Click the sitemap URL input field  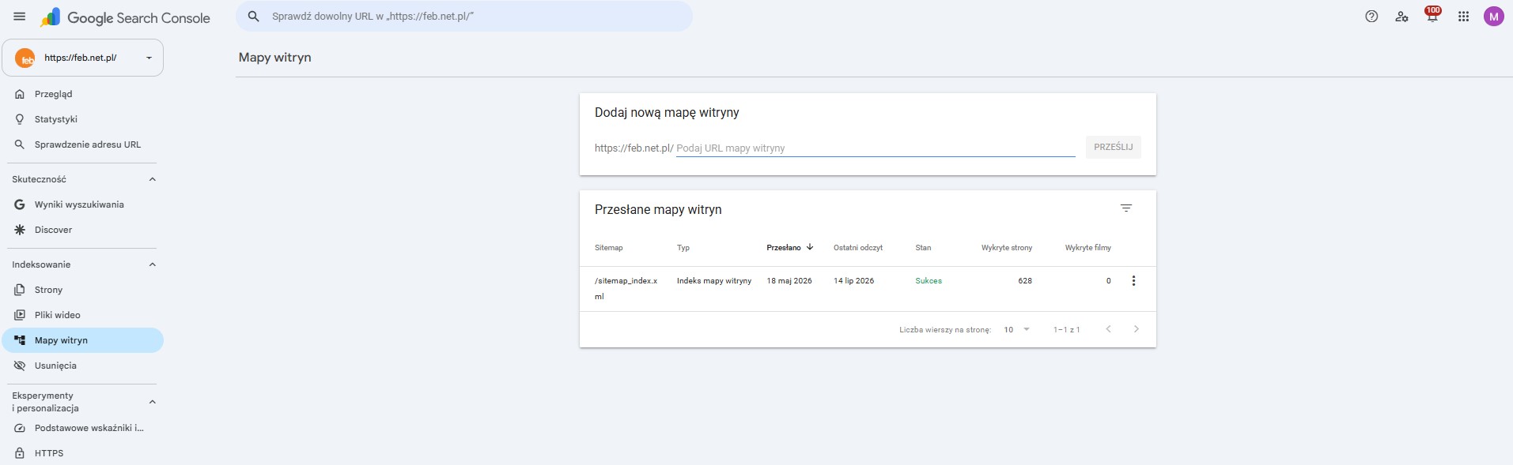point(876,148)
